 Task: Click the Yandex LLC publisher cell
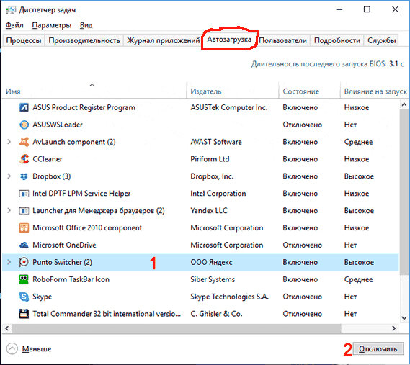(x=209, y=211)
